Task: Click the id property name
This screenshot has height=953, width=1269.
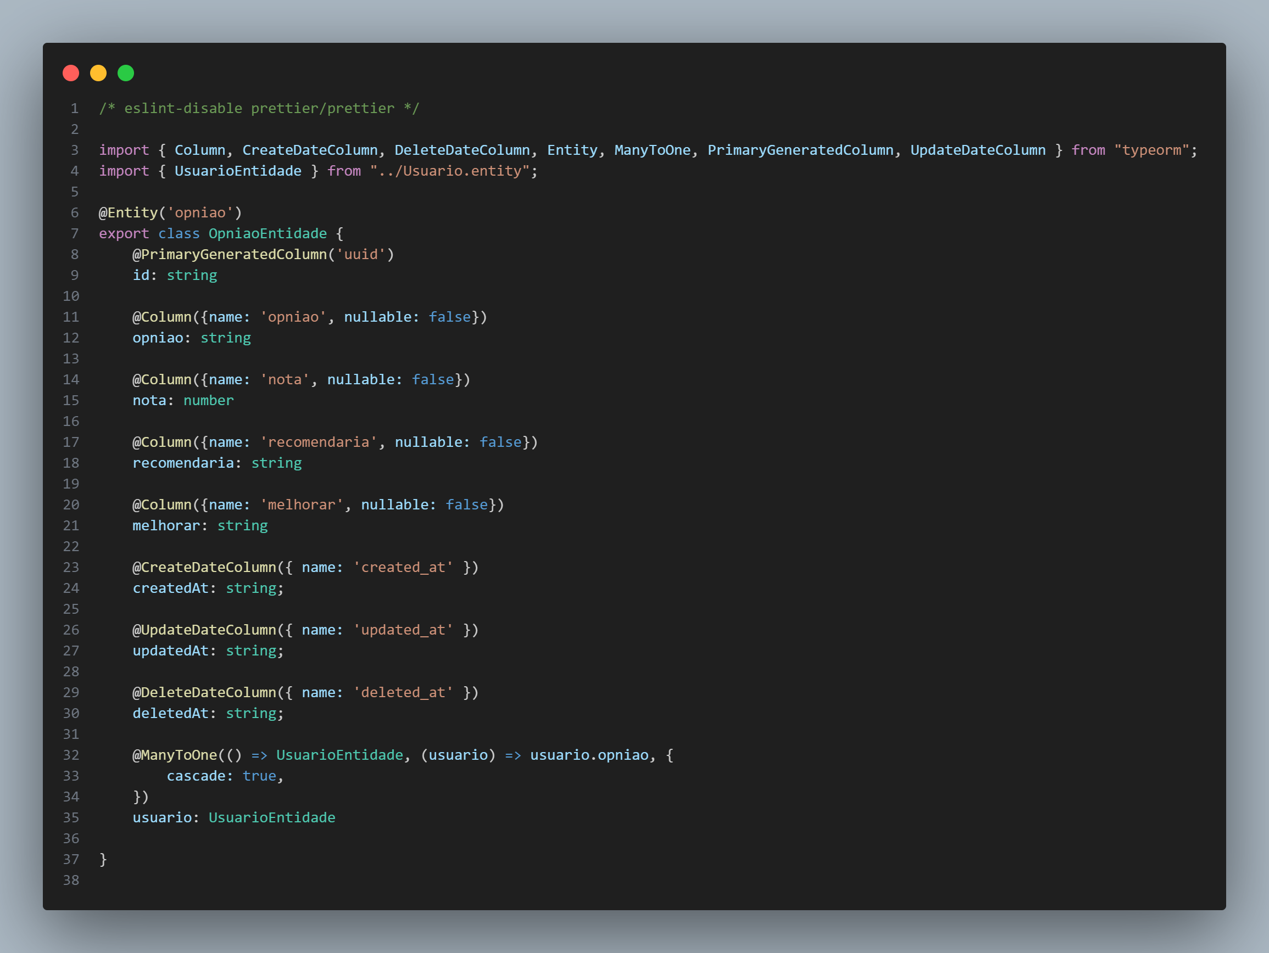Action: 141,275
